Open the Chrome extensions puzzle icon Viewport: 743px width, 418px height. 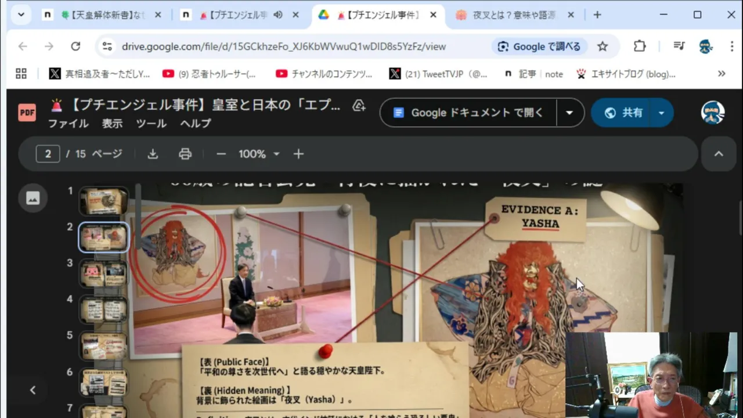(639, 46)
